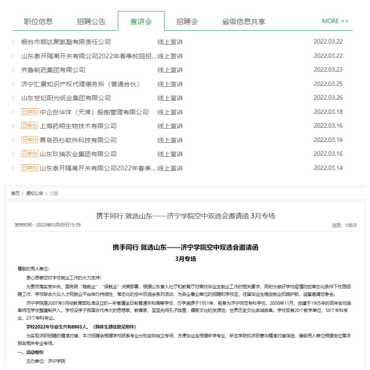370x370 pixels.
Task: Click date 2022.03.18
Action: pyautogui.click(x=328, y=112)
